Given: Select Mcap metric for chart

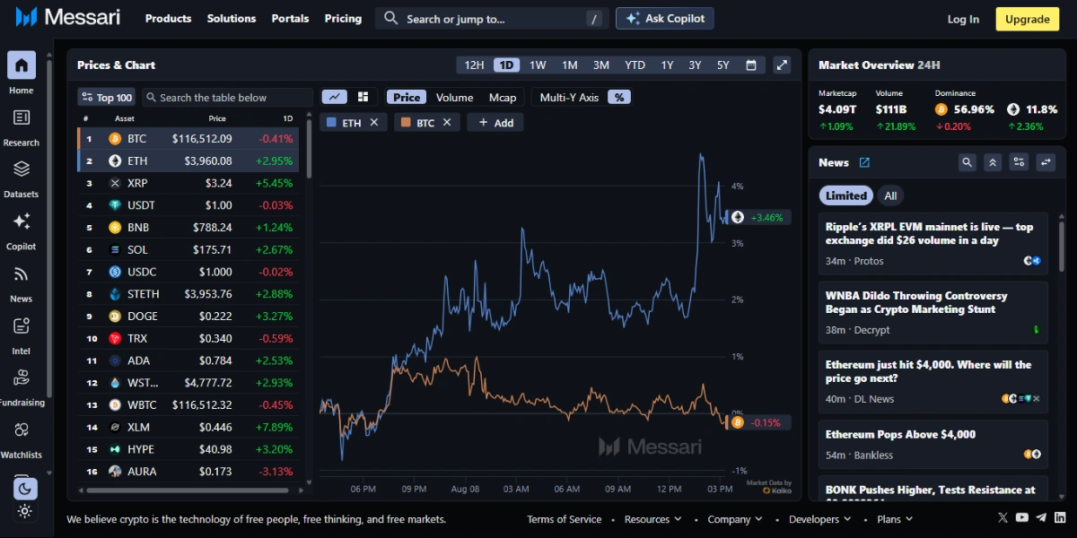Looking at the screenshot, I should (x=503, y=97).
